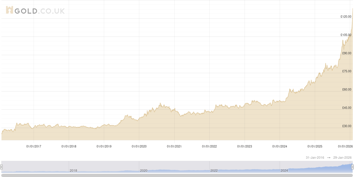Click the 01/01/2020 x-axis label
The width and height of the screenshot is (354, 177).
139,146
